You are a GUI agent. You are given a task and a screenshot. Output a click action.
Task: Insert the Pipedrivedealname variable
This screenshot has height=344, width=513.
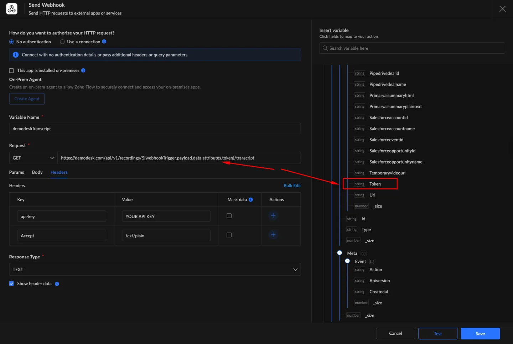[x=388, y=85]
